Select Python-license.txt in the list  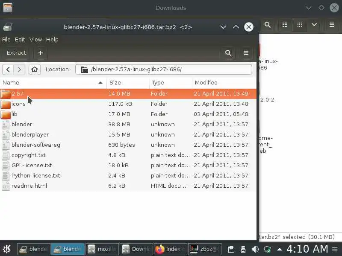128,175
